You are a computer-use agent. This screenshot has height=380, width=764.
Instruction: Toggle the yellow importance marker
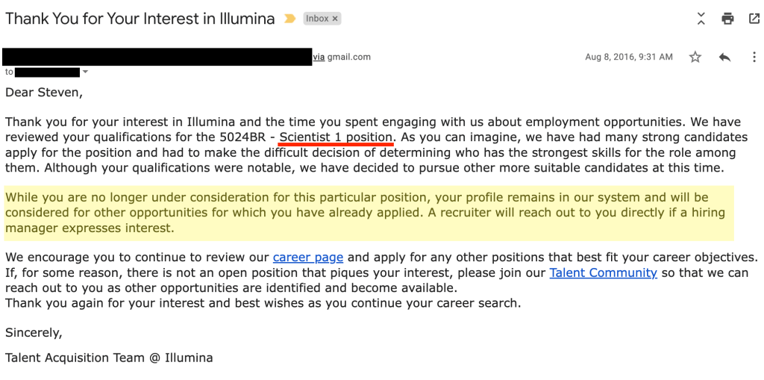tap(290, 19)
